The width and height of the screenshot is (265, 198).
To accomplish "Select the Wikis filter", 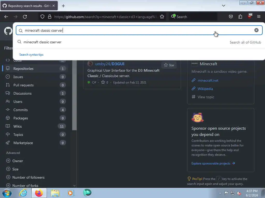I will [35, 126].
